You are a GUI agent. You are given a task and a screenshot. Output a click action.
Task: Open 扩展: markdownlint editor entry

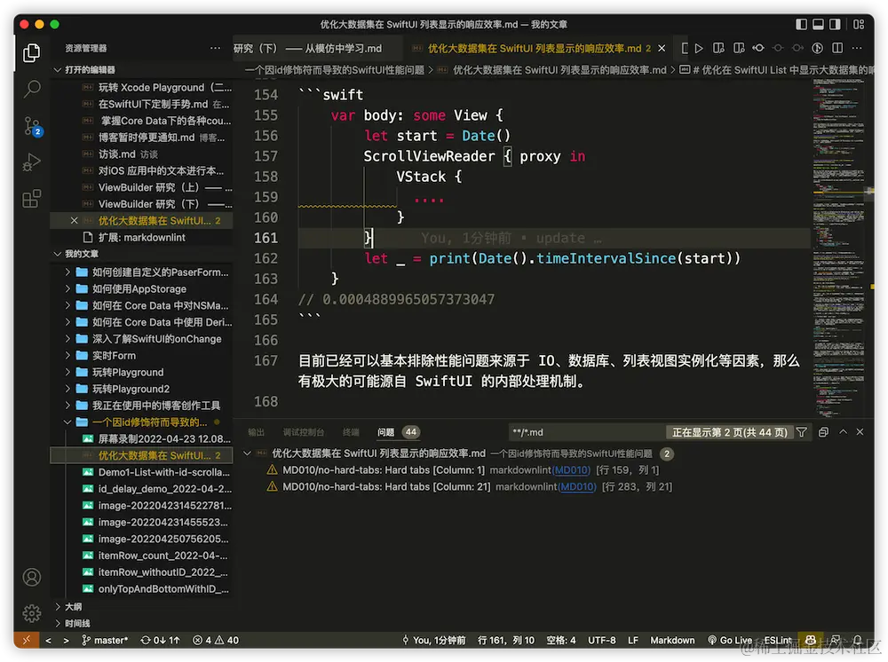point(141,238)
